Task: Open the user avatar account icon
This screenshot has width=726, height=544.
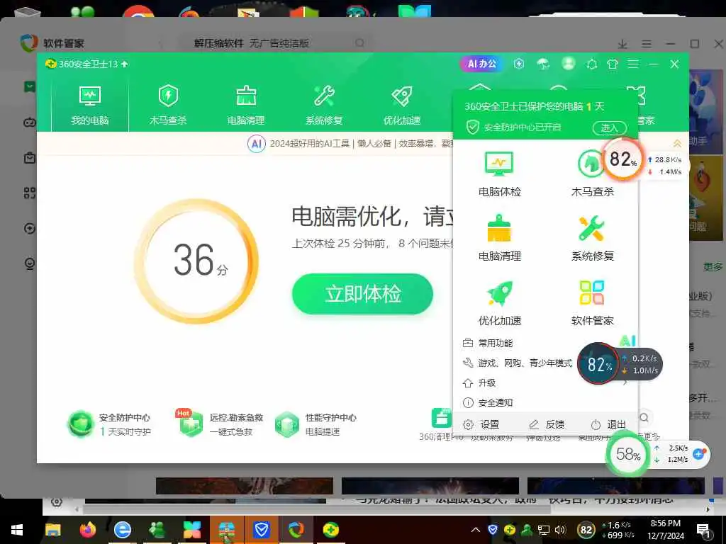Action: 568,63
